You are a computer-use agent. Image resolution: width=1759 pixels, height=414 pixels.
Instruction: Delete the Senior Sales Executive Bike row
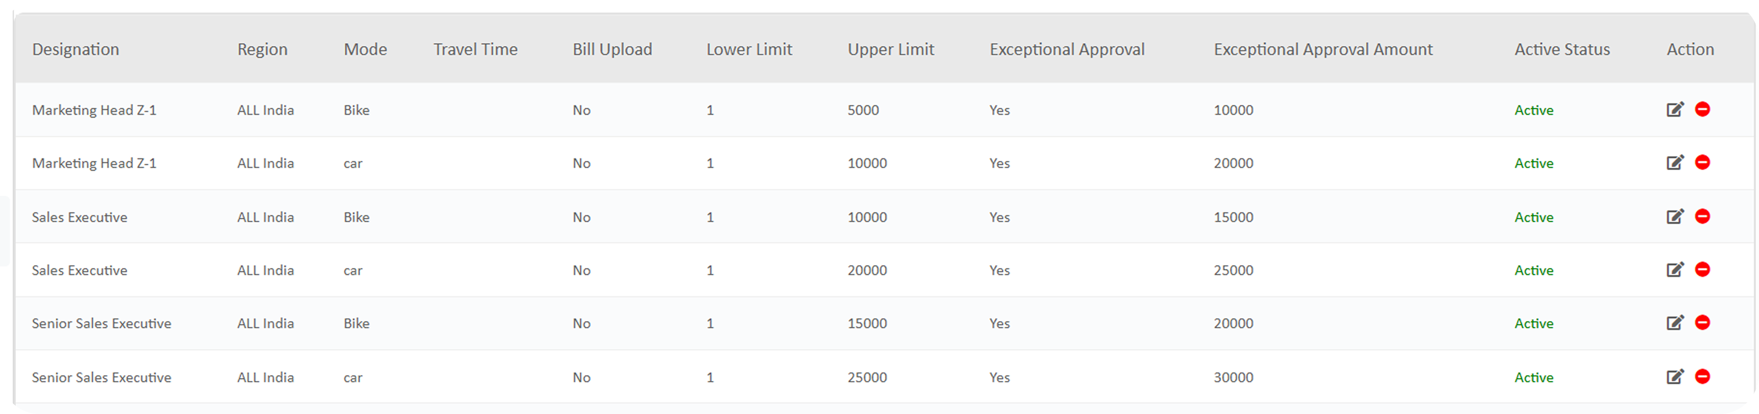(x=1702, y=323)
